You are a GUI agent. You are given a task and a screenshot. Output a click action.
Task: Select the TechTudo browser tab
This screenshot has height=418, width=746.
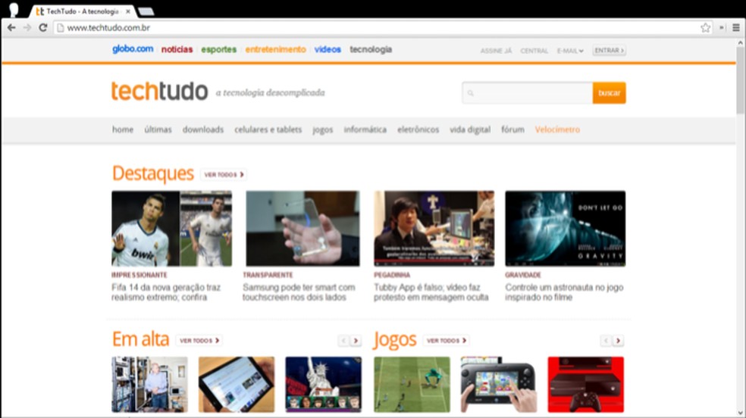coord(81,11)
